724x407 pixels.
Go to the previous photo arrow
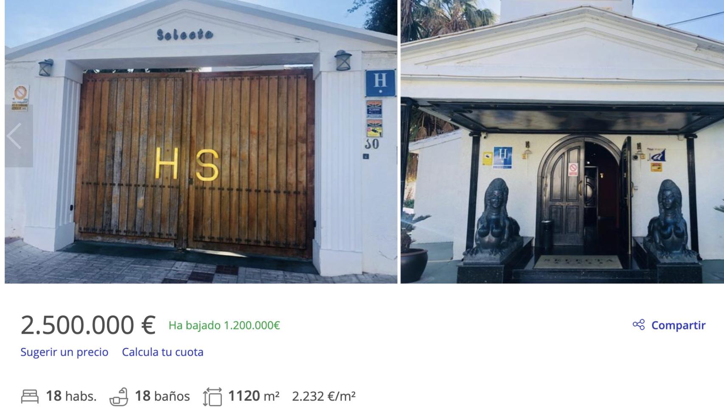tap(15, 136)
